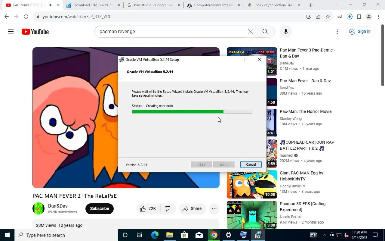385x241 pixels.
Task: Mute the PAC MAN FEVER tab audio icon
Action: coord(51,5)
